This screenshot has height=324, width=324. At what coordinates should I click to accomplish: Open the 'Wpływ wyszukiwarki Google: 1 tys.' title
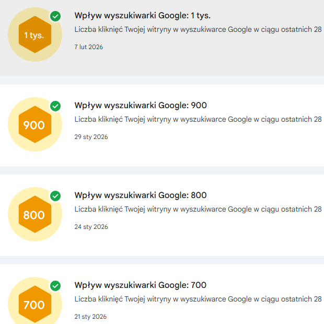[x=143, y=16]
